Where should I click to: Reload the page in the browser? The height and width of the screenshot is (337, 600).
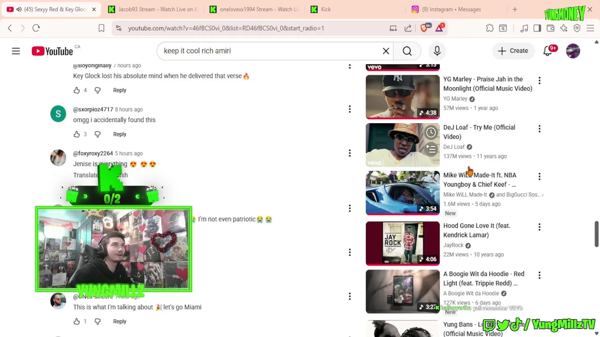(x=36, y=28)
